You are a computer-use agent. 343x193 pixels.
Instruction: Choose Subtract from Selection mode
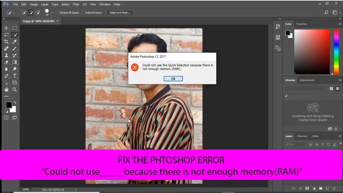38,13
